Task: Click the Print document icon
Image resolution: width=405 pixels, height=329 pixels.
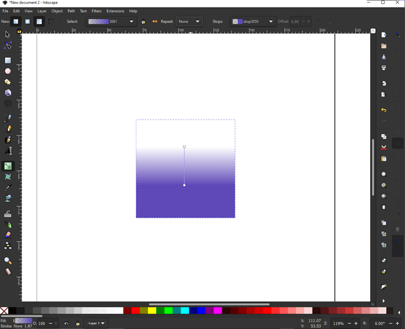Action: click(x=384, y=68)
